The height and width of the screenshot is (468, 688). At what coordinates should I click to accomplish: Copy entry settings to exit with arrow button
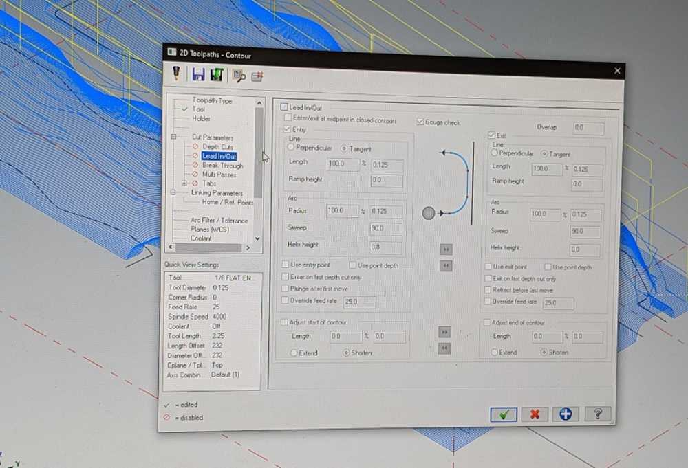point(445,249)
